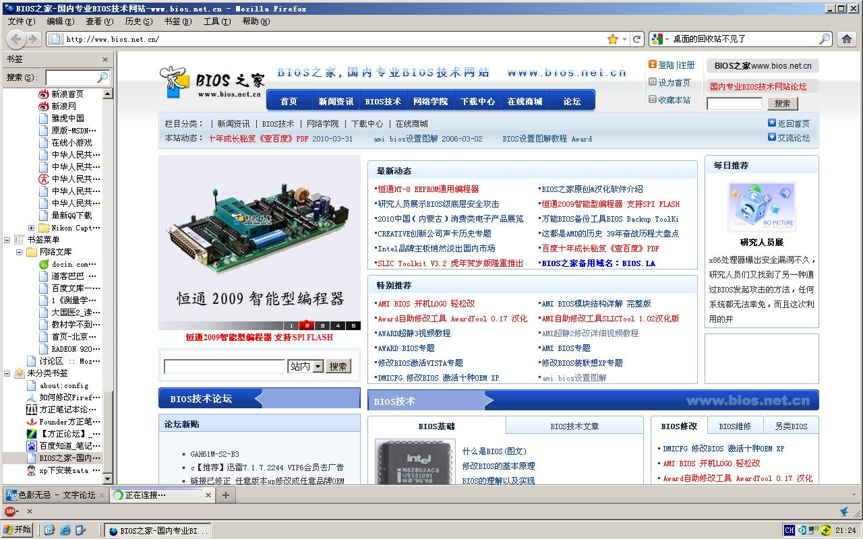Viewport: 863px width, 539px height.
Task: Bookmark this page with the star icon
Action: point(612,39)
